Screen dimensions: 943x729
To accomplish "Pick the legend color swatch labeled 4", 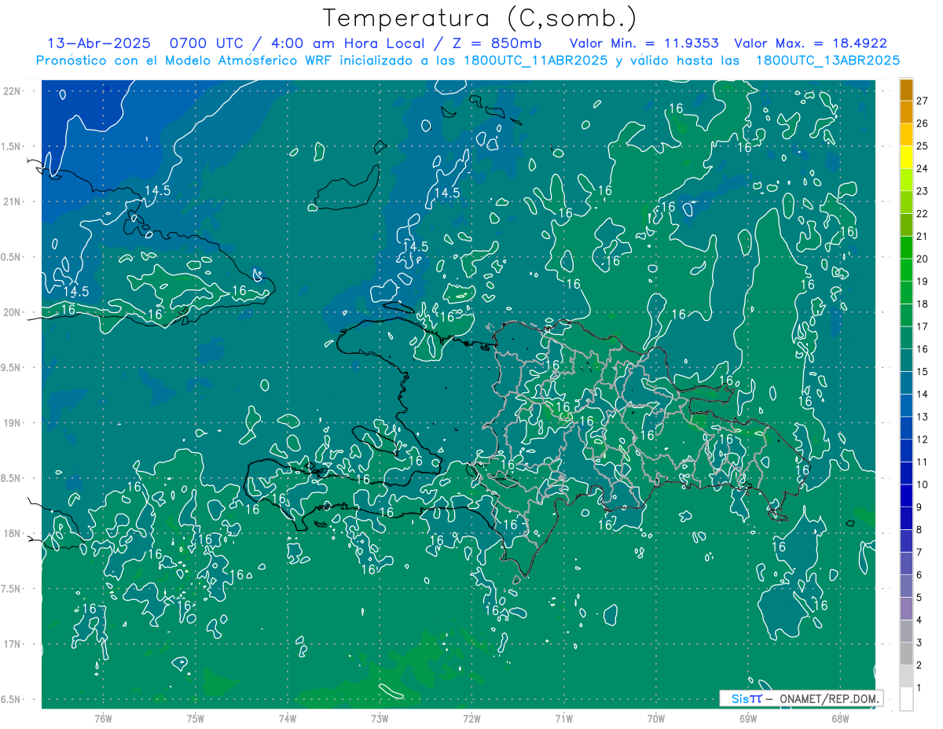I will tap(906, 609).
